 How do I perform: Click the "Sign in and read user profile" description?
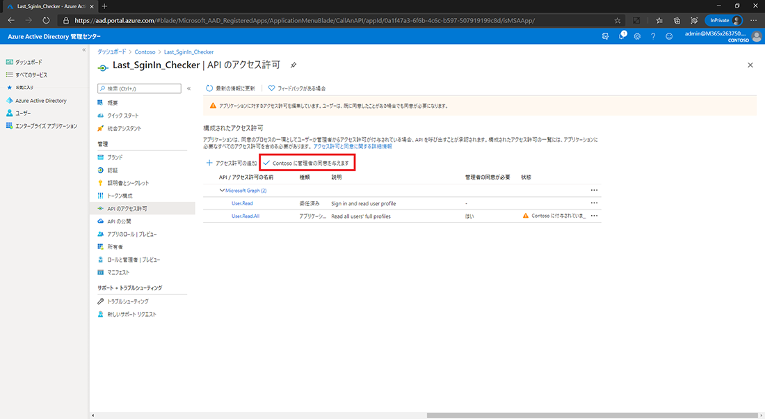[x=364, y=203]
